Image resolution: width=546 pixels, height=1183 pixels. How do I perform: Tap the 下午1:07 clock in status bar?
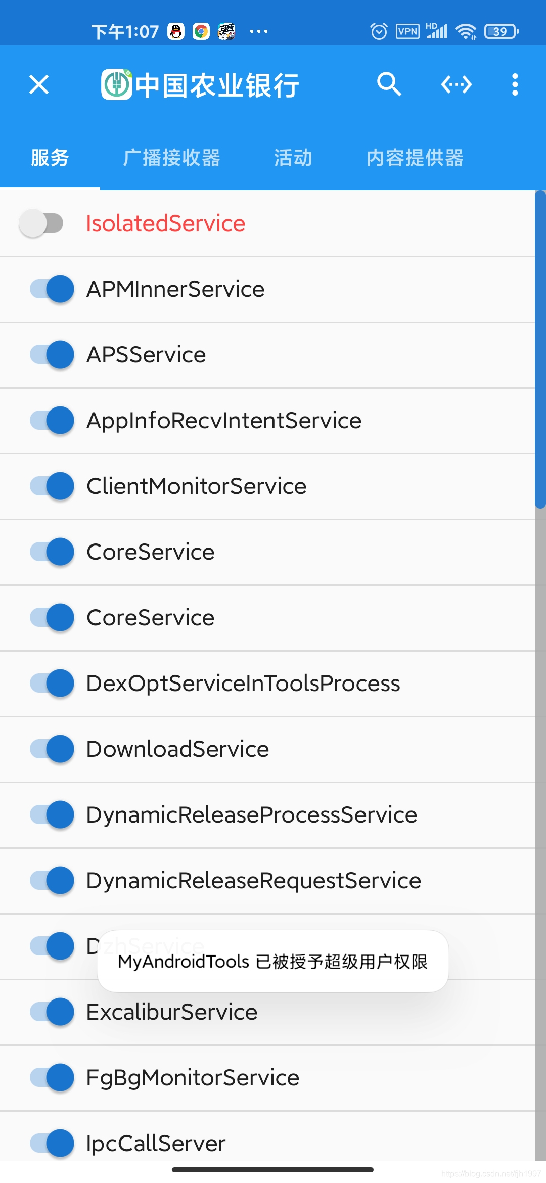(x=125, y=32)
